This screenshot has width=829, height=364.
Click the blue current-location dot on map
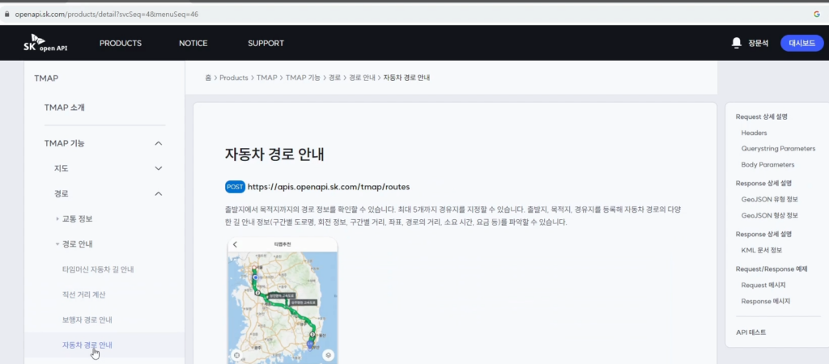tap(255, 277)
